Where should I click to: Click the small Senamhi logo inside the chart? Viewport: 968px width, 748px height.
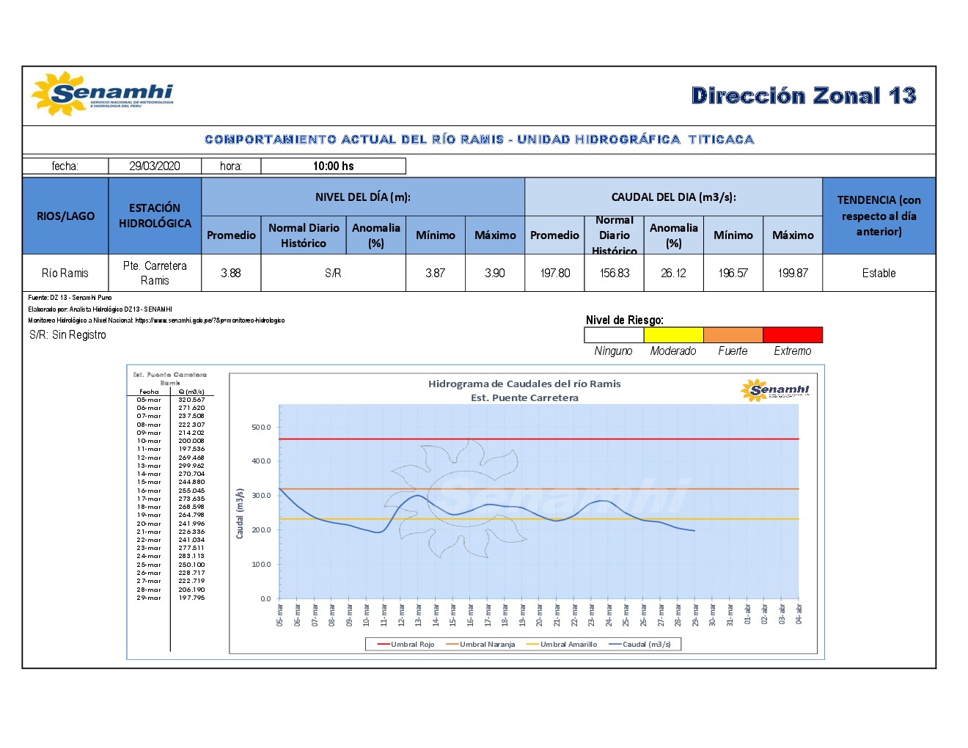(x=774, y=389)
